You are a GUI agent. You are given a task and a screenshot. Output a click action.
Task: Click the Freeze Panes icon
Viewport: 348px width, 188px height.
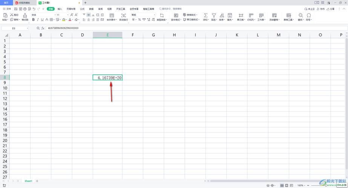(x=274, y=15)
